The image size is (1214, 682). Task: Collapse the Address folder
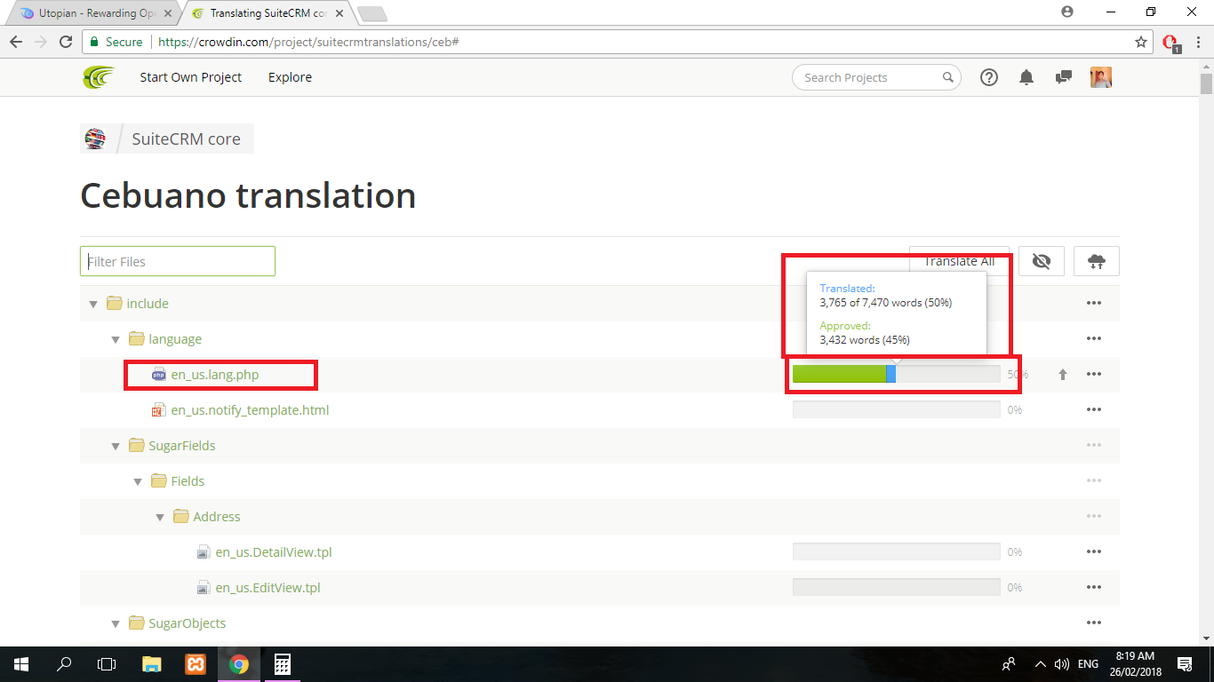pos(160,517)
